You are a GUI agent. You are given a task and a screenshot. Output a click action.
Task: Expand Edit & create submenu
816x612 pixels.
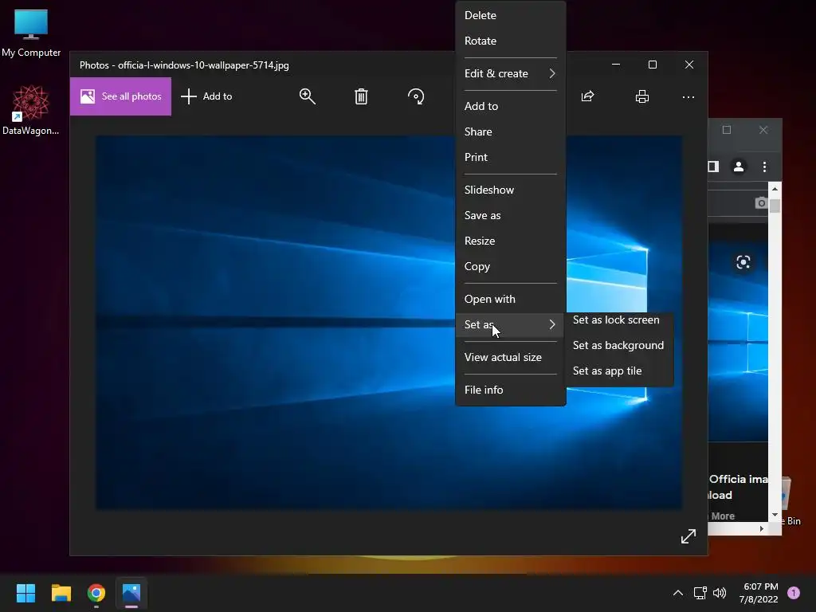click(x=511, y=73)
